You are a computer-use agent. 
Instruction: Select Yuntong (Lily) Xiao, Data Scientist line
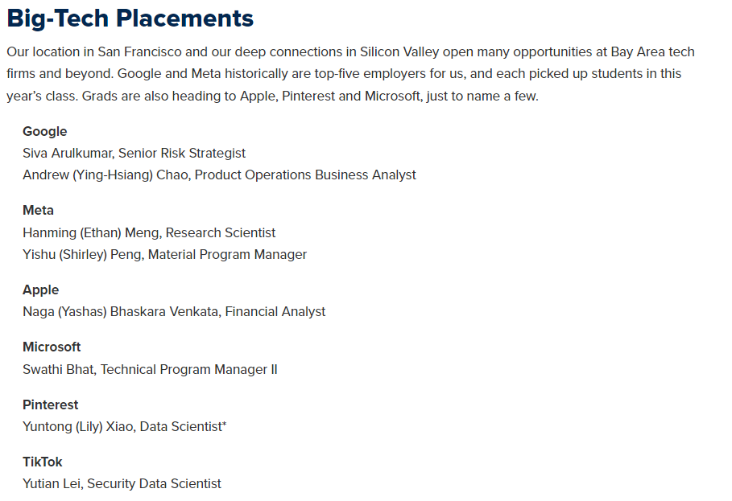pos(125,426)
